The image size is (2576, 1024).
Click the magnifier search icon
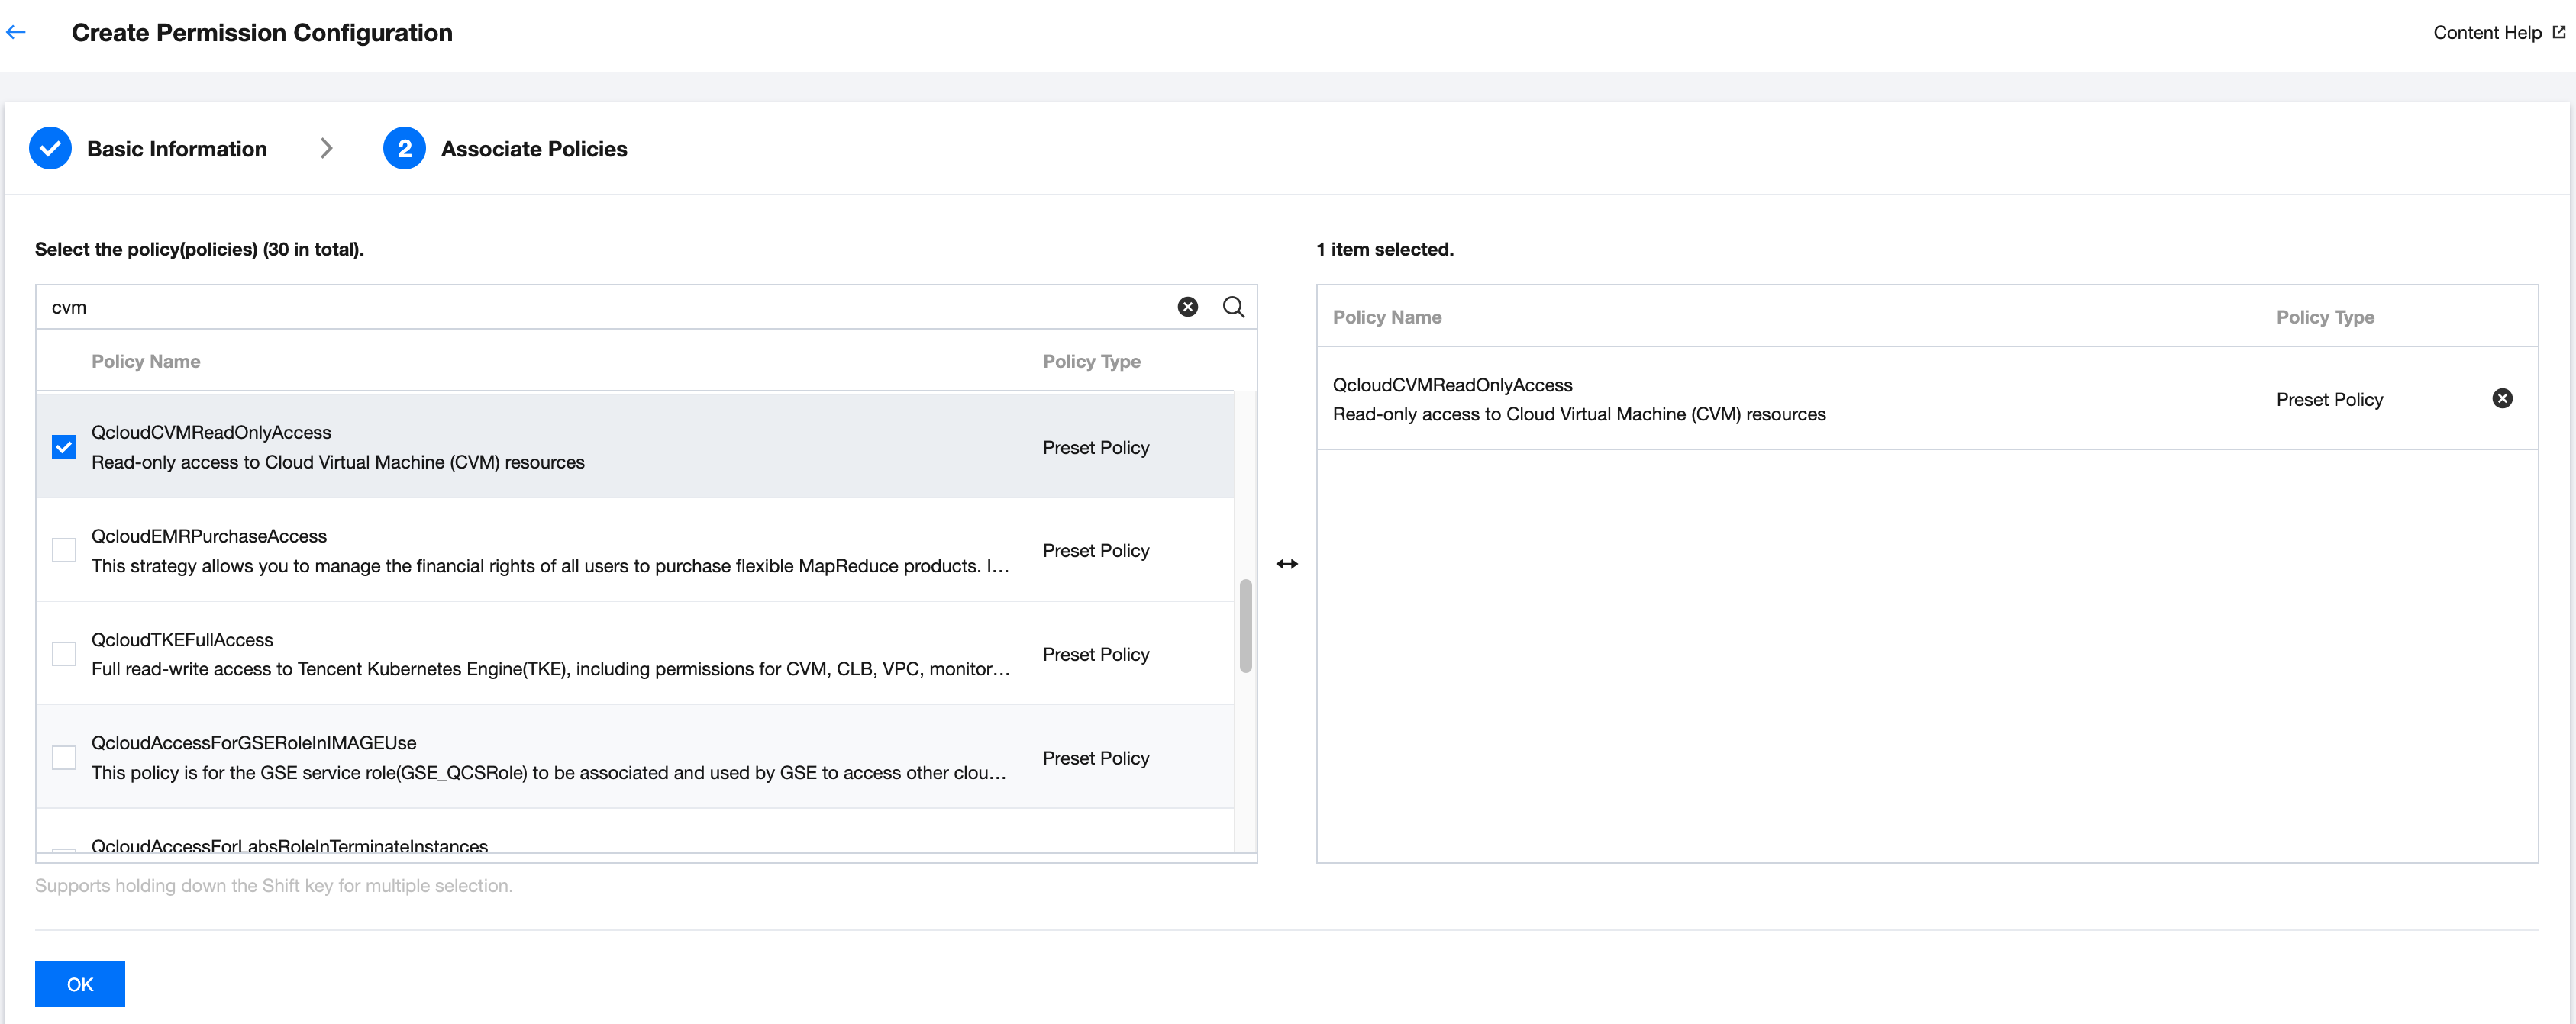point(1233,307)
